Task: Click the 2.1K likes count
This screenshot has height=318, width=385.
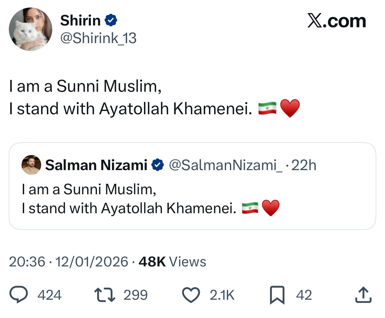Action: [x=222, y=295]
